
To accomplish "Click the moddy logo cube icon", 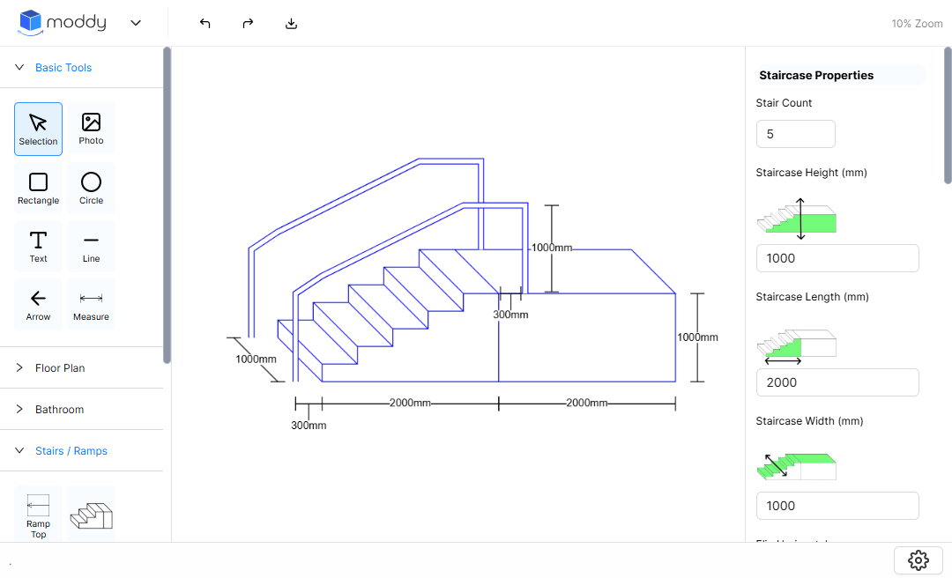I will (27, 22).
